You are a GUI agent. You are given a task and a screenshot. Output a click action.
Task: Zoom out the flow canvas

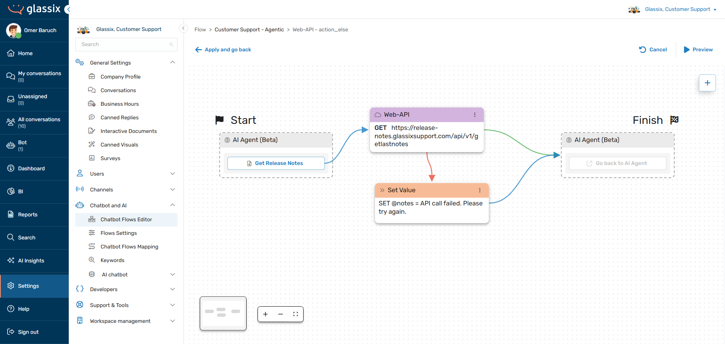[281, 314]
